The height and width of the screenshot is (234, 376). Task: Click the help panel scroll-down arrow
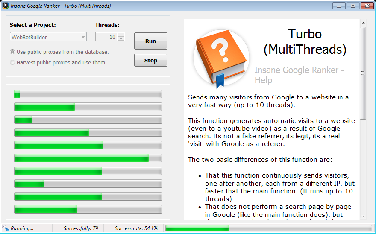pos(363,216)
